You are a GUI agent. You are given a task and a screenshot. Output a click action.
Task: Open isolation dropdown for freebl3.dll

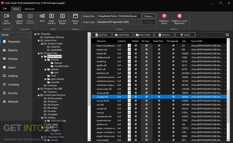(x=129, y=54)
